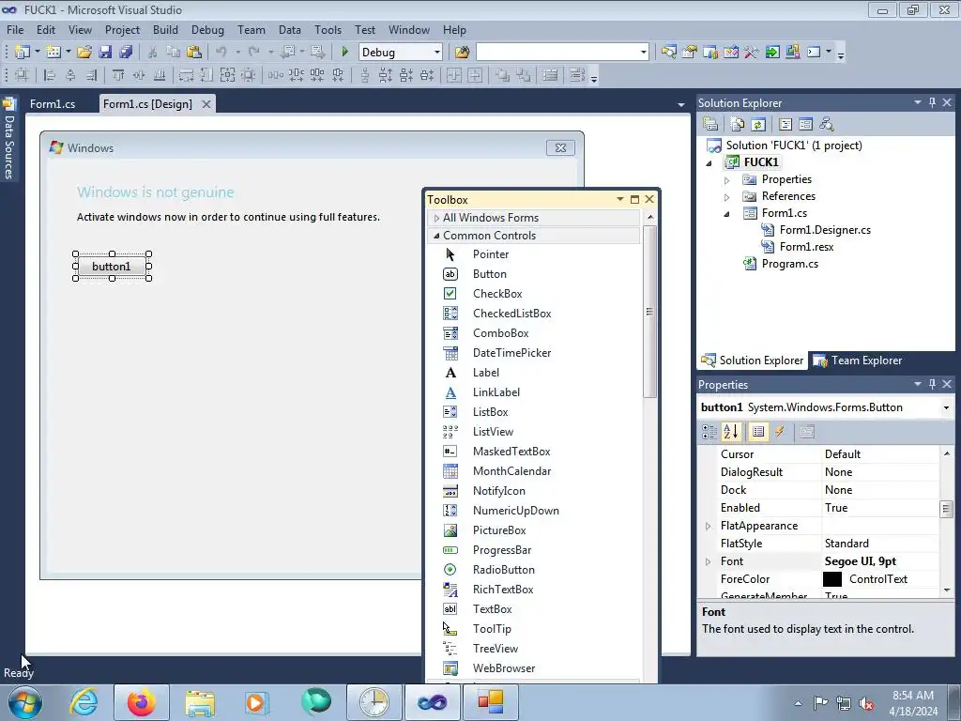
Task: Toggle auto-hide pin on Solution Explorer
Action: [932, 103]
